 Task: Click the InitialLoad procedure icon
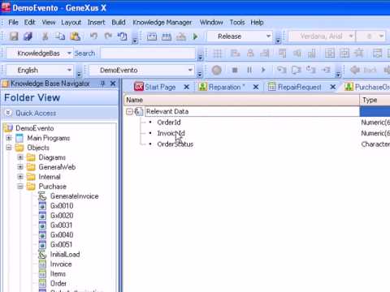click(42, 255)
